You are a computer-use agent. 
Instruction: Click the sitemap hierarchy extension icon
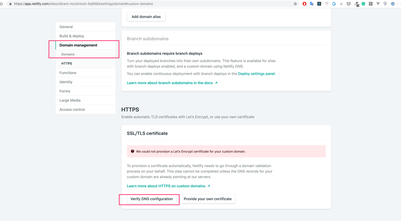341,4
